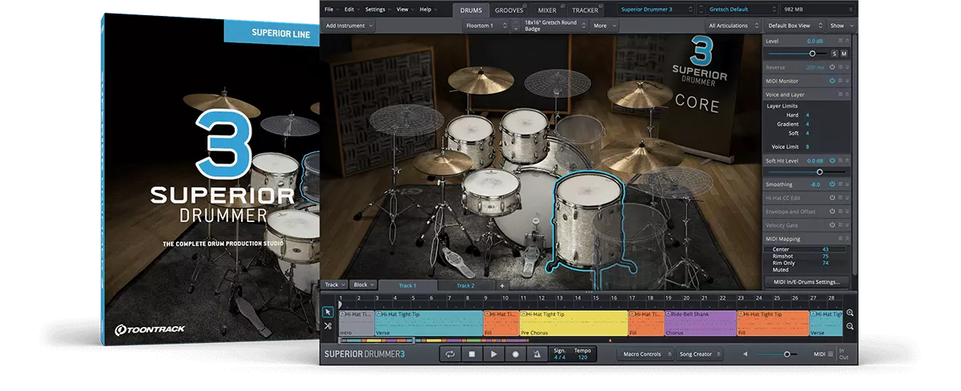
Task: Select the yellow Pre Chorus block
Action: pyautogui.click(x=573, y=323)
